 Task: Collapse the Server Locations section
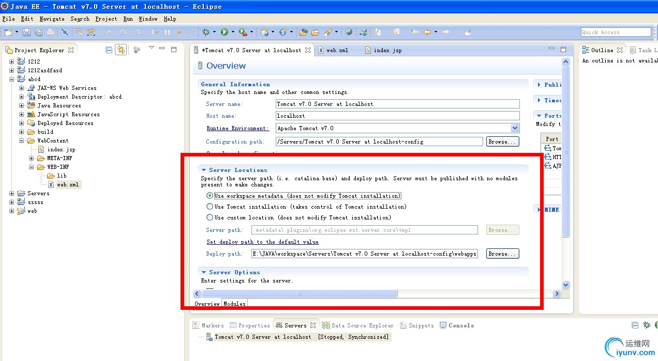point(204,170)
